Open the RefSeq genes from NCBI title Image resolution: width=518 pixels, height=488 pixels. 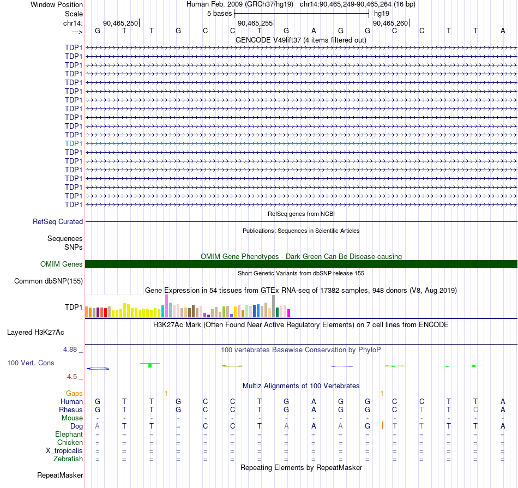[301, 214]
